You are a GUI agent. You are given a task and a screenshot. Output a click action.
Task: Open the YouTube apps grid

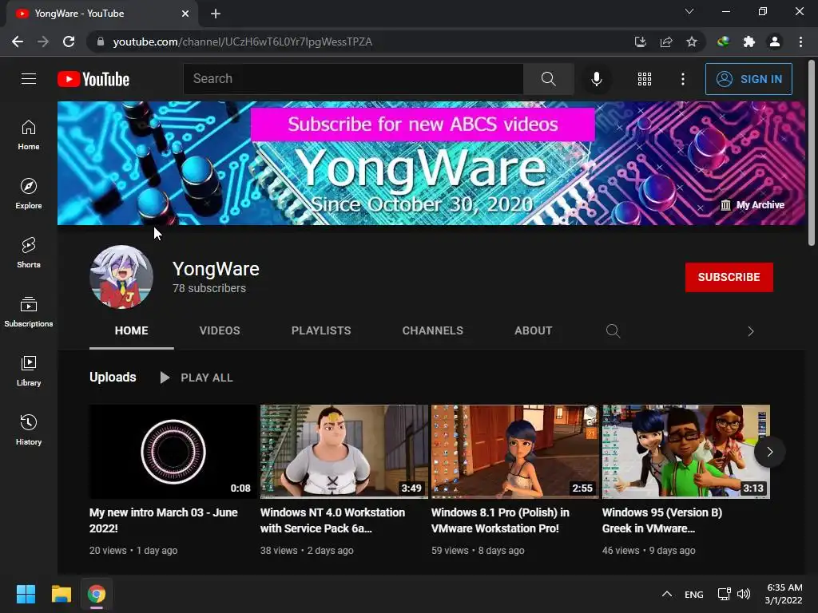(x=645, y=79)
